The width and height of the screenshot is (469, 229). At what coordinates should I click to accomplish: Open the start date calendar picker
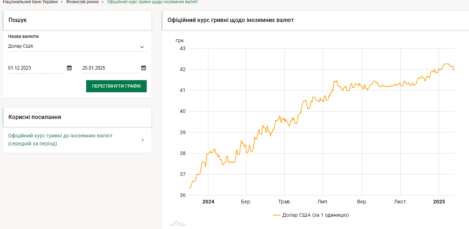69,68
